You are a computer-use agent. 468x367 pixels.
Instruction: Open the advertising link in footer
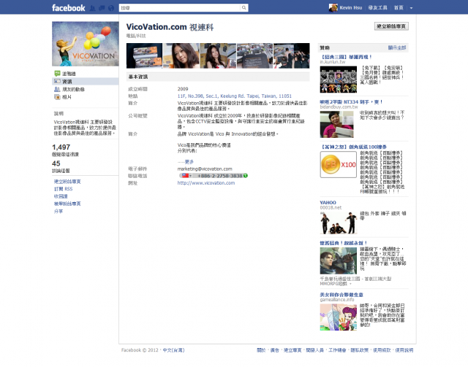275,350
